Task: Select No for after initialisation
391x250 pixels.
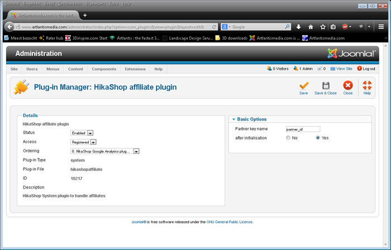Action: pyautogui.click(x=288, y=138)
